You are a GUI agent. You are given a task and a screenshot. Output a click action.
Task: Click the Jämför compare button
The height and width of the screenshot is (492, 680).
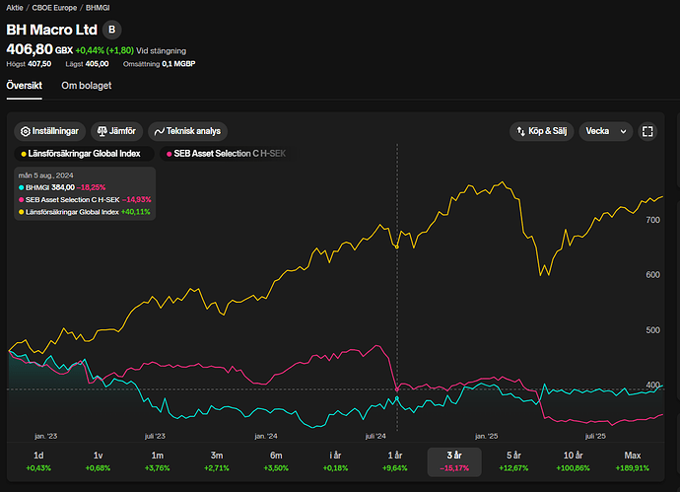[x=118, y=130]
